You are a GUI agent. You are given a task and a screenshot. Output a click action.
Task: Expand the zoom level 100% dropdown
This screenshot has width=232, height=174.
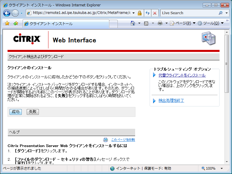(222, 168)
